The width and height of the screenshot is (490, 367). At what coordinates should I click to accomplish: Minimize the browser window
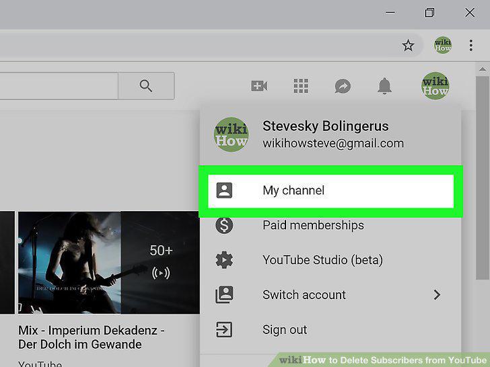tap(390, 13)
